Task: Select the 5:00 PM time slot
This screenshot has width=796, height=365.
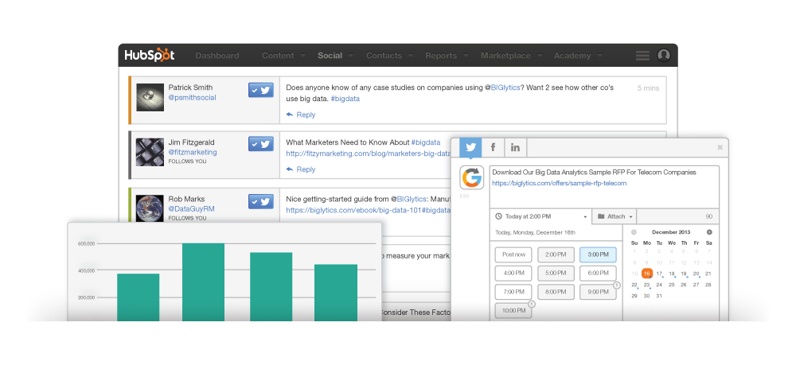Action: coord(556,274)
